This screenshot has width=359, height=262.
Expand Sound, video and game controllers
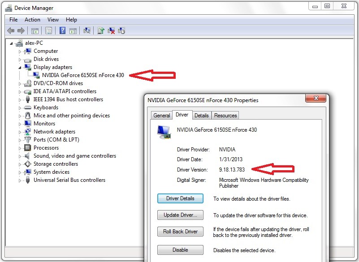coord(20,156)
